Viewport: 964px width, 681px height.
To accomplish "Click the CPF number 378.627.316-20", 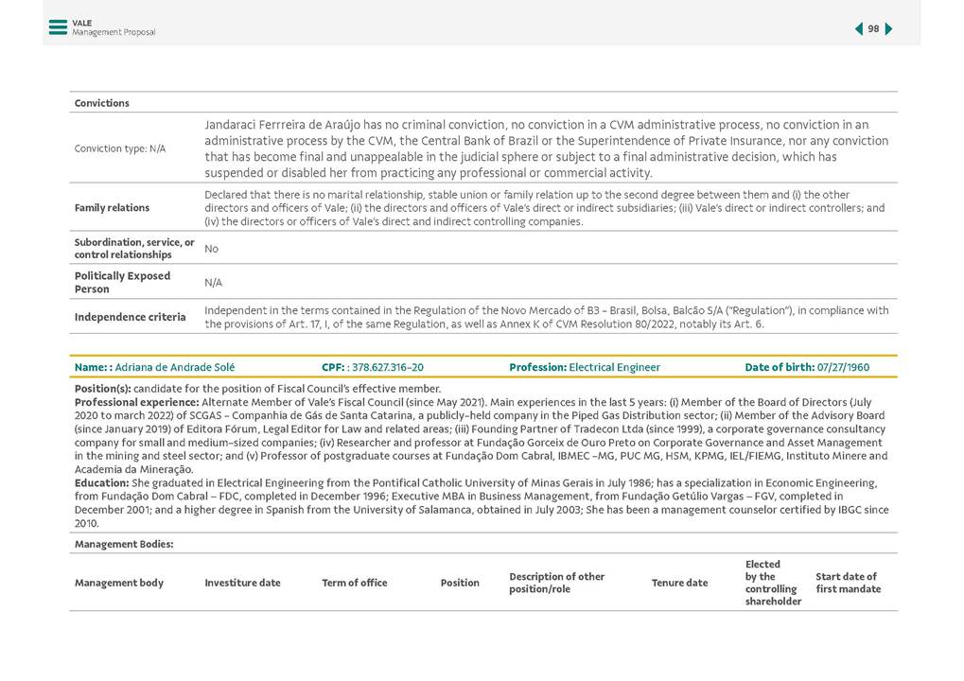I will pyautogui.click(x=387, y=367).
